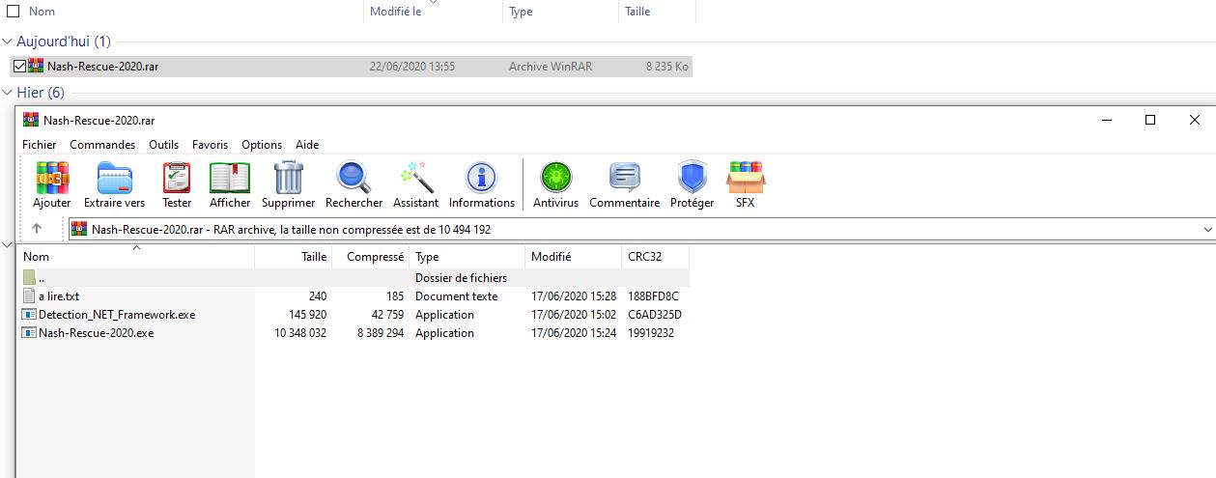Screen dimensions: 1216x478
Task: Open the Outils menu
Action: pos(164,145)
